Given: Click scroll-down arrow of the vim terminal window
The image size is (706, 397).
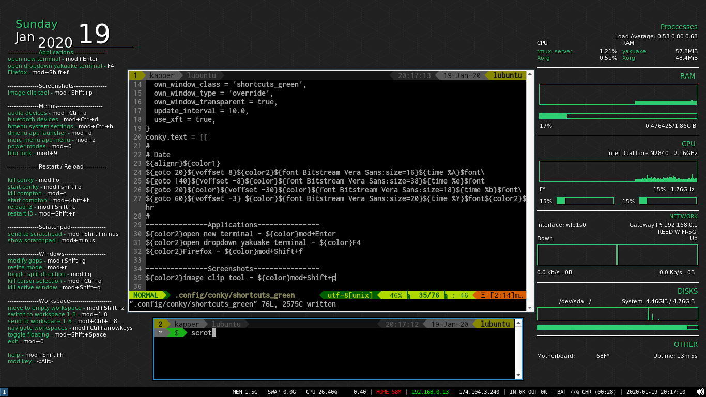Looking at the screenshot, I should coord(530,308).
